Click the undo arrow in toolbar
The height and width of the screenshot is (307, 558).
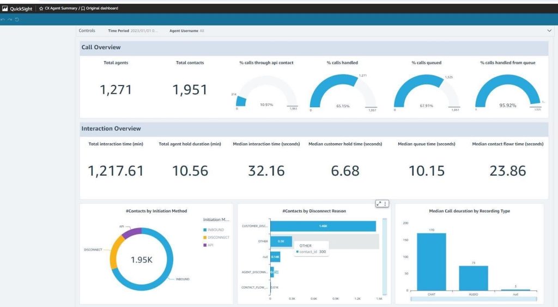pyautogui.click(x=3, y=20)
